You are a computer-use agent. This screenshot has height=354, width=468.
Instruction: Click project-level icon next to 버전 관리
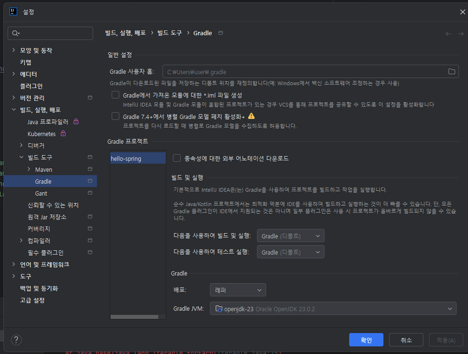click(x=90, y=98)
